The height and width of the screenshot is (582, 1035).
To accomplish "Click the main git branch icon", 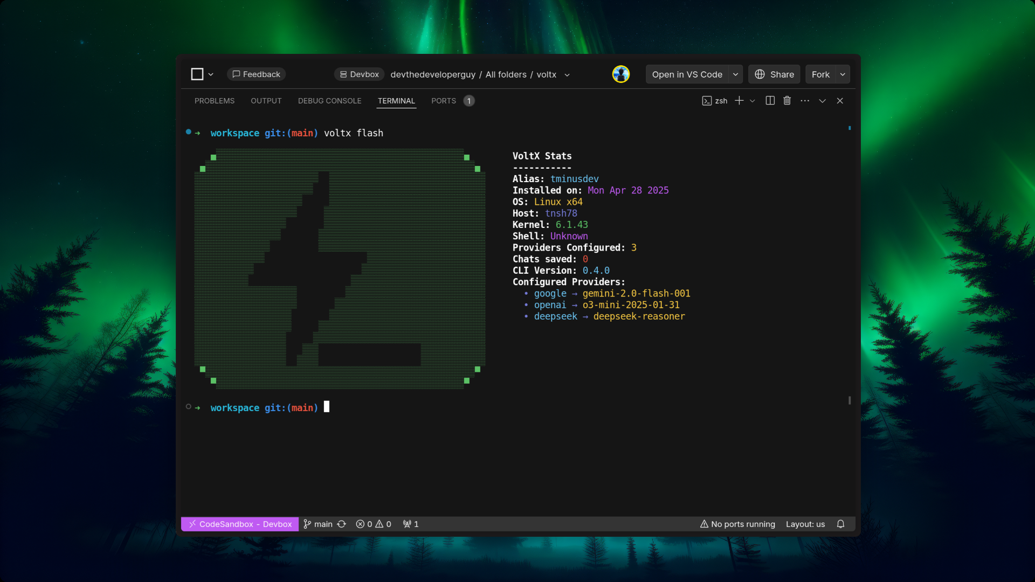I will [x=307, y=524].
